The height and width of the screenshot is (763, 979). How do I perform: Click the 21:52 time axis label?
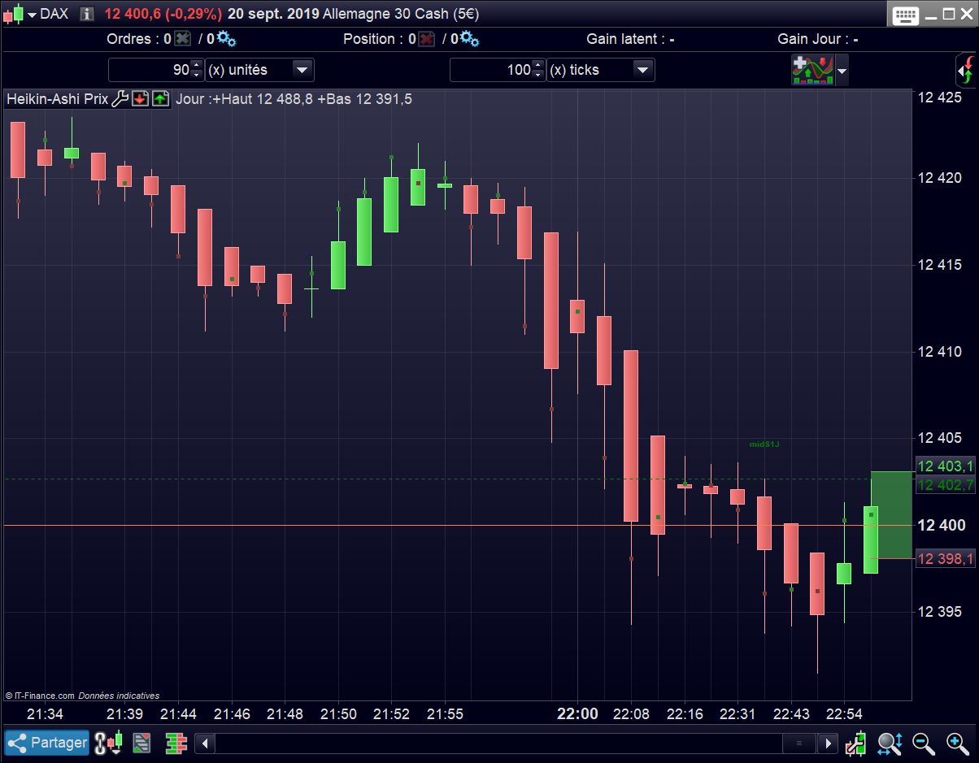point(391,713)
